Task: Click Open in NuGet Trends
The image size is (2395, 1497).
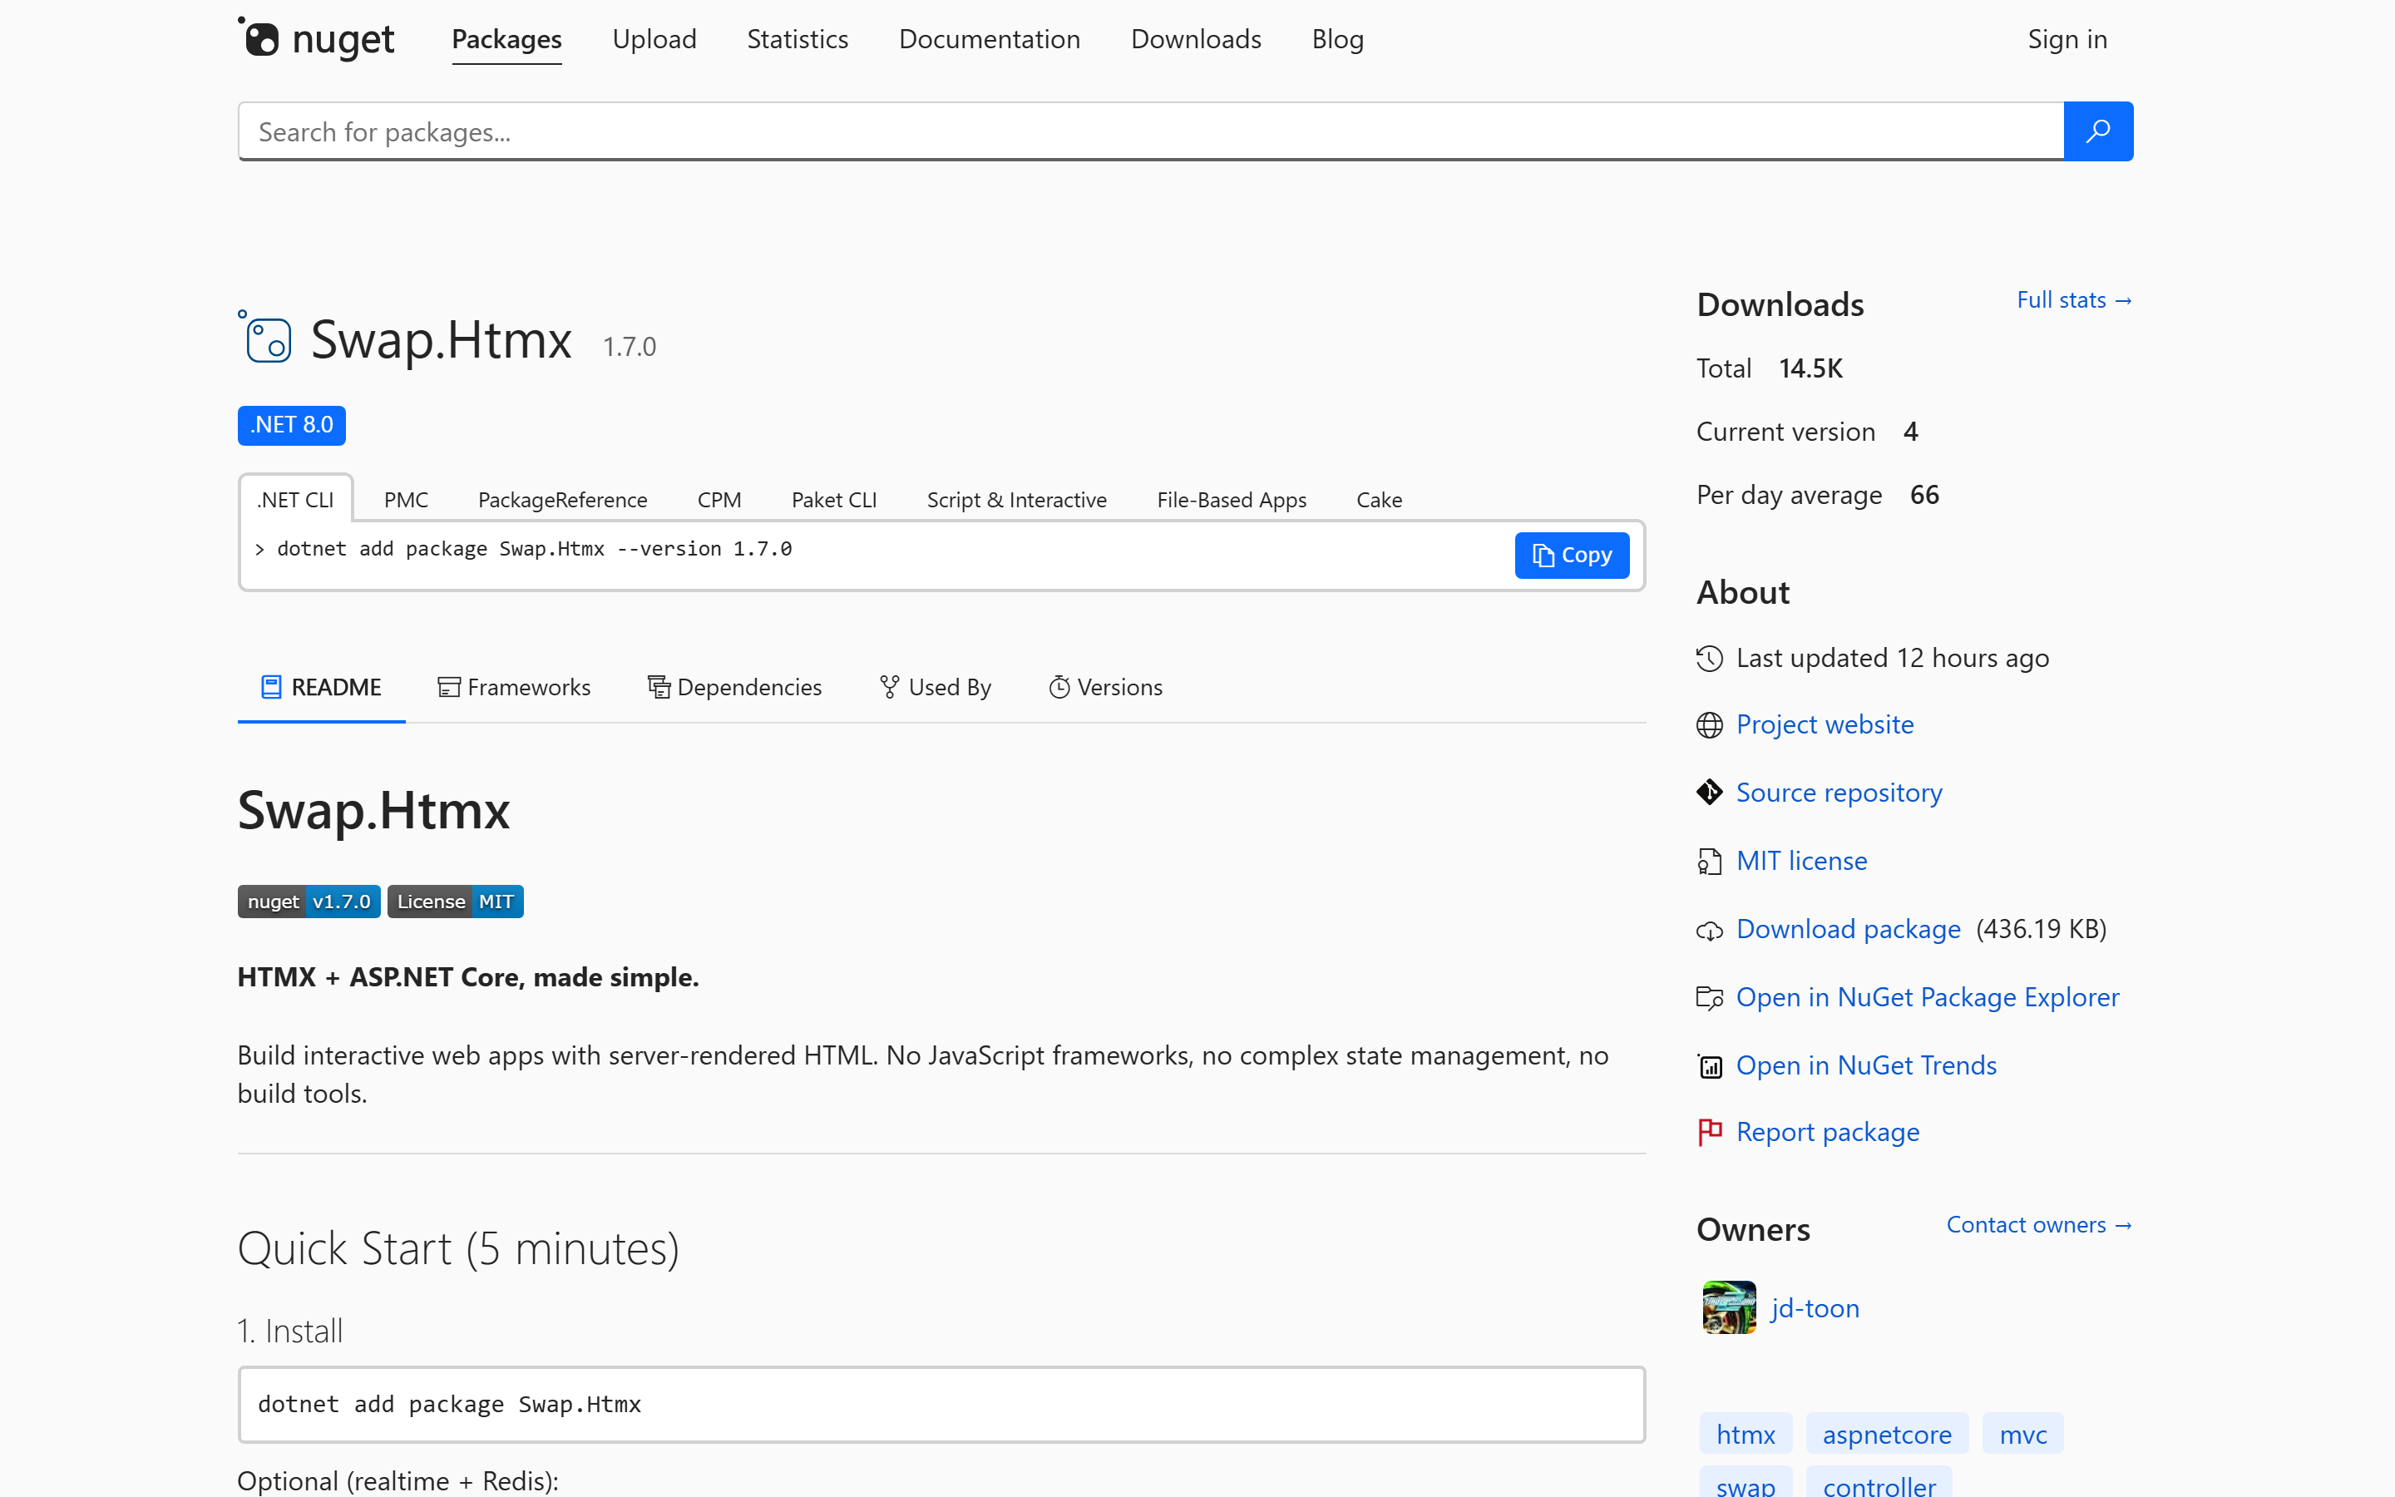Action: point(1865,1066)
